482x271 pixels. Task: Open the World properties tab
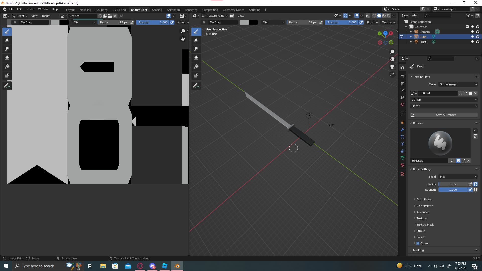(402, 105)
